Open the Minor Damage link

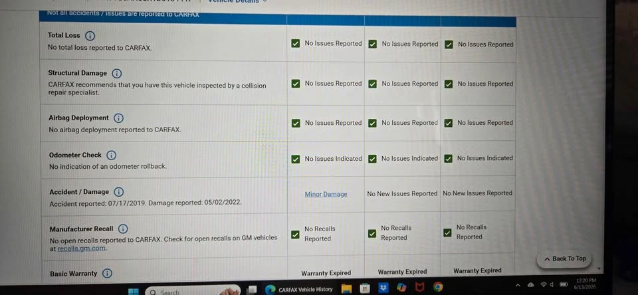click(x=326, y=195)
